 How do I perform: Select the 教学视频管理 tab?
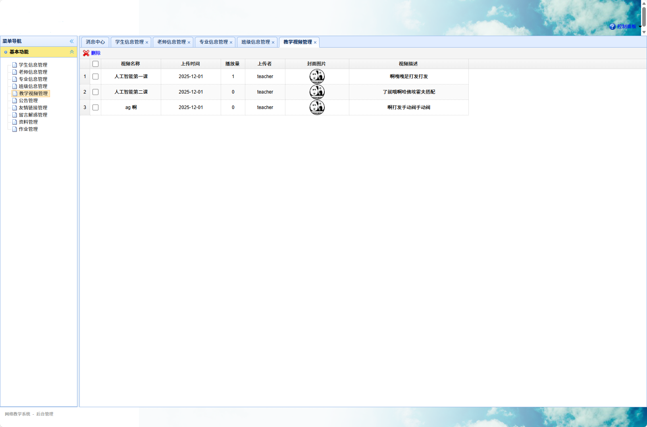coord(298,42)
